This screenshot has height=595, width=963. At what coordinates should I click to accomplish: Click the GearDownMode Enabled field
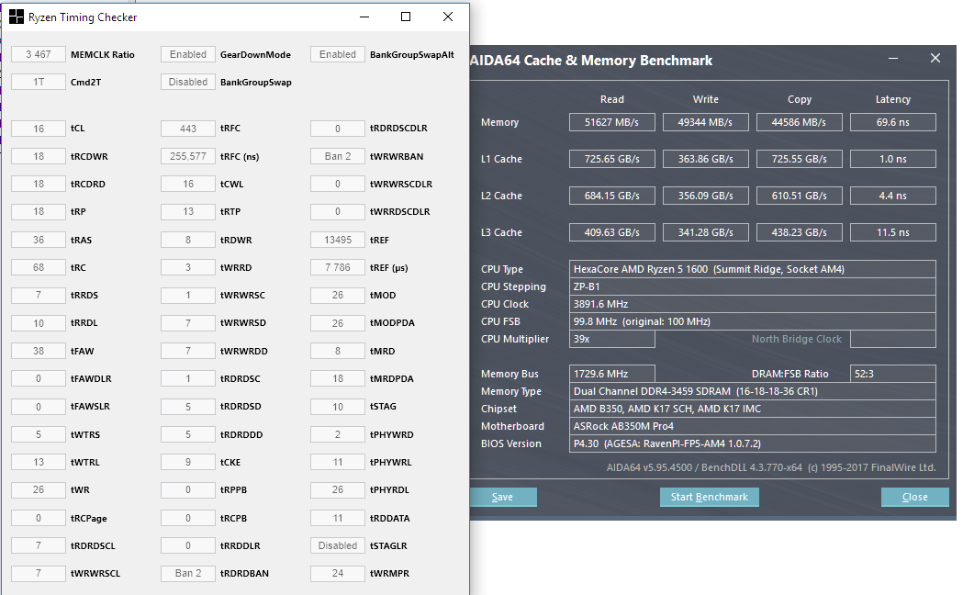coord(188,54)
